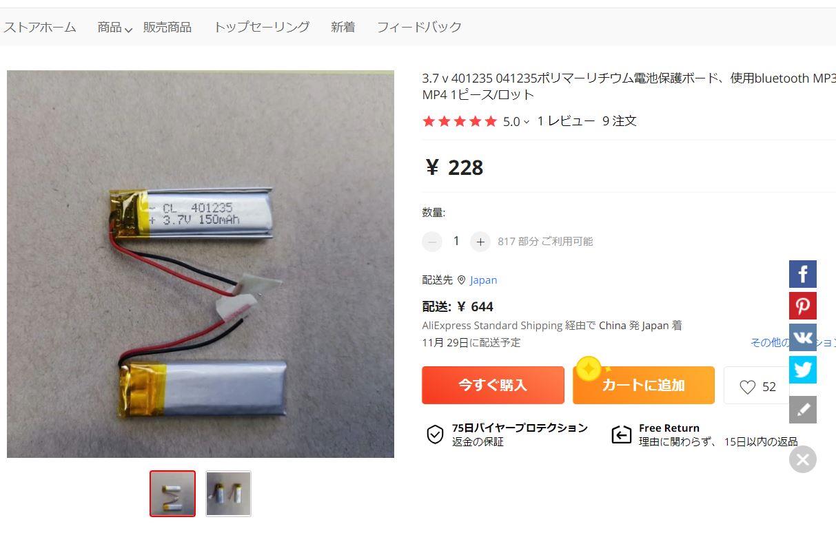Image resolution: width=836 pixels, height=535 pixels.
Task: Add to wishlist with heart icon
Action: point(757,386)
